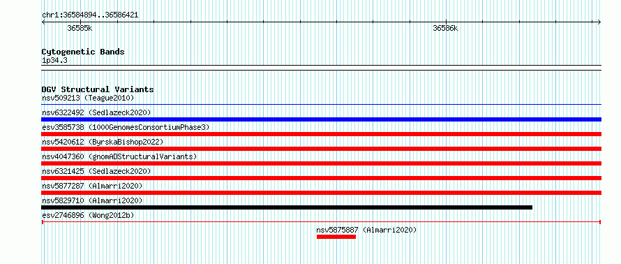Click the red bar for nsv4047360

point(321,163)
